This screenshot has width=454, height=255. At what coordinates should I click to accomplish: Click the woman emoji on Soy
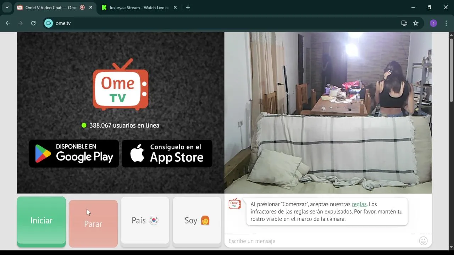pos(205,221)
